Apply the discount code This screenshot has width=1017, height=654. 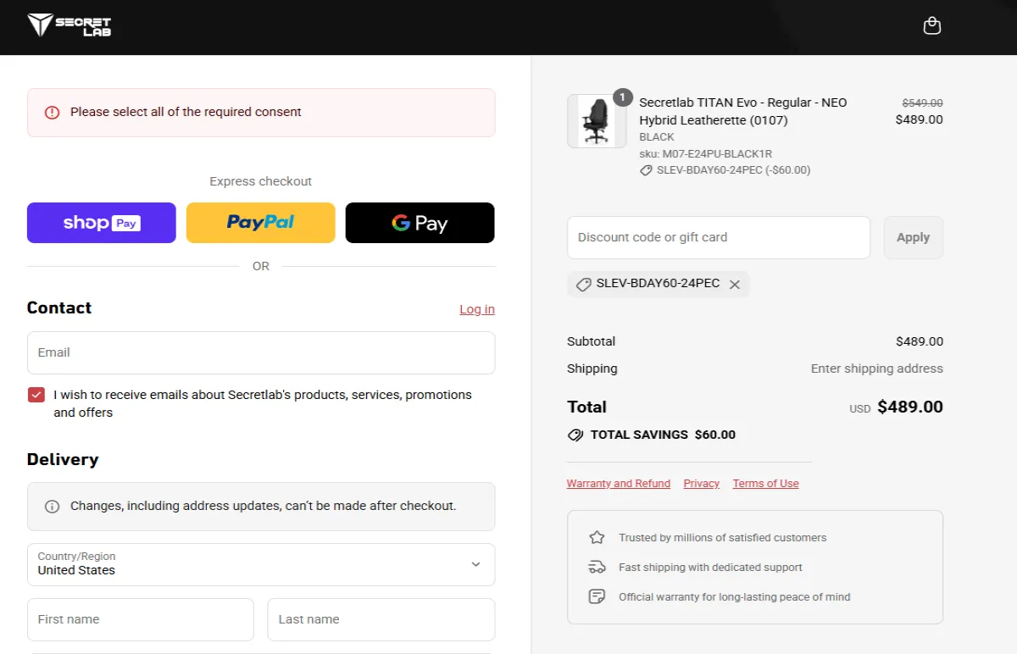(x=913, y=237)
